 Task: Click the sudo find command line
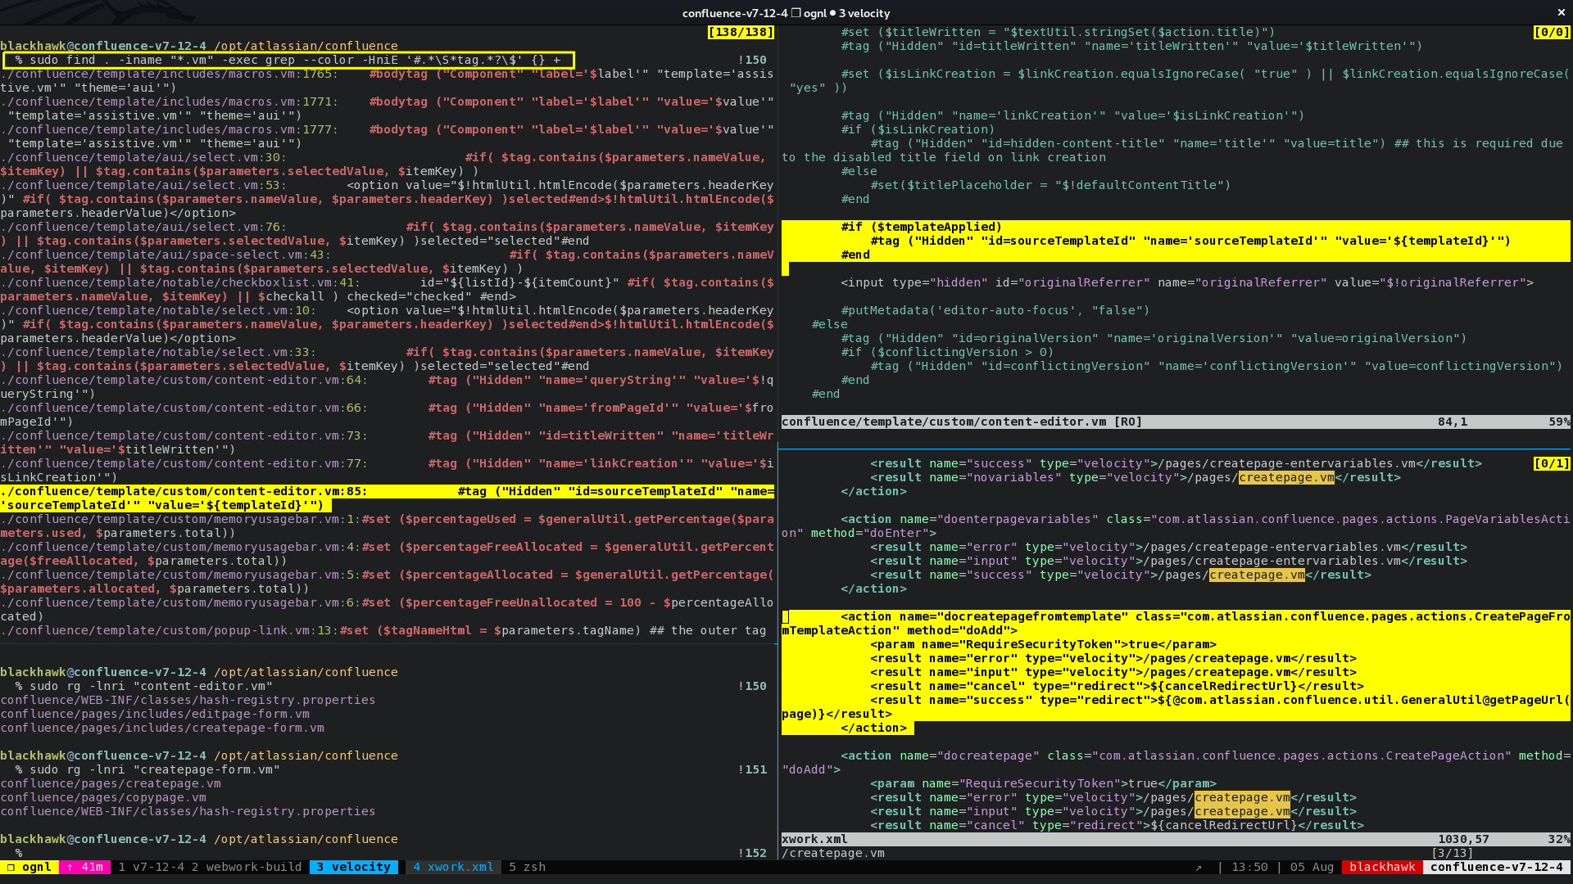288,60
